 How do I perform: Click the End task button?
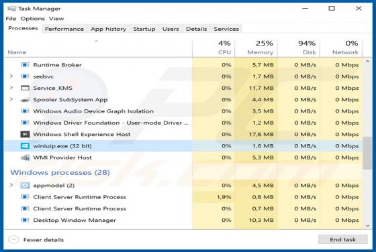coord(342,239)
